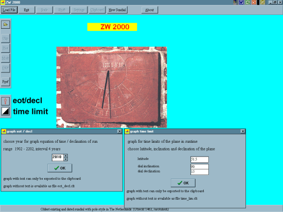Open the PowerPoint shortcut icon in title bar
The image size is (283, 212).
pyautogui.click(x=254, y=3)
